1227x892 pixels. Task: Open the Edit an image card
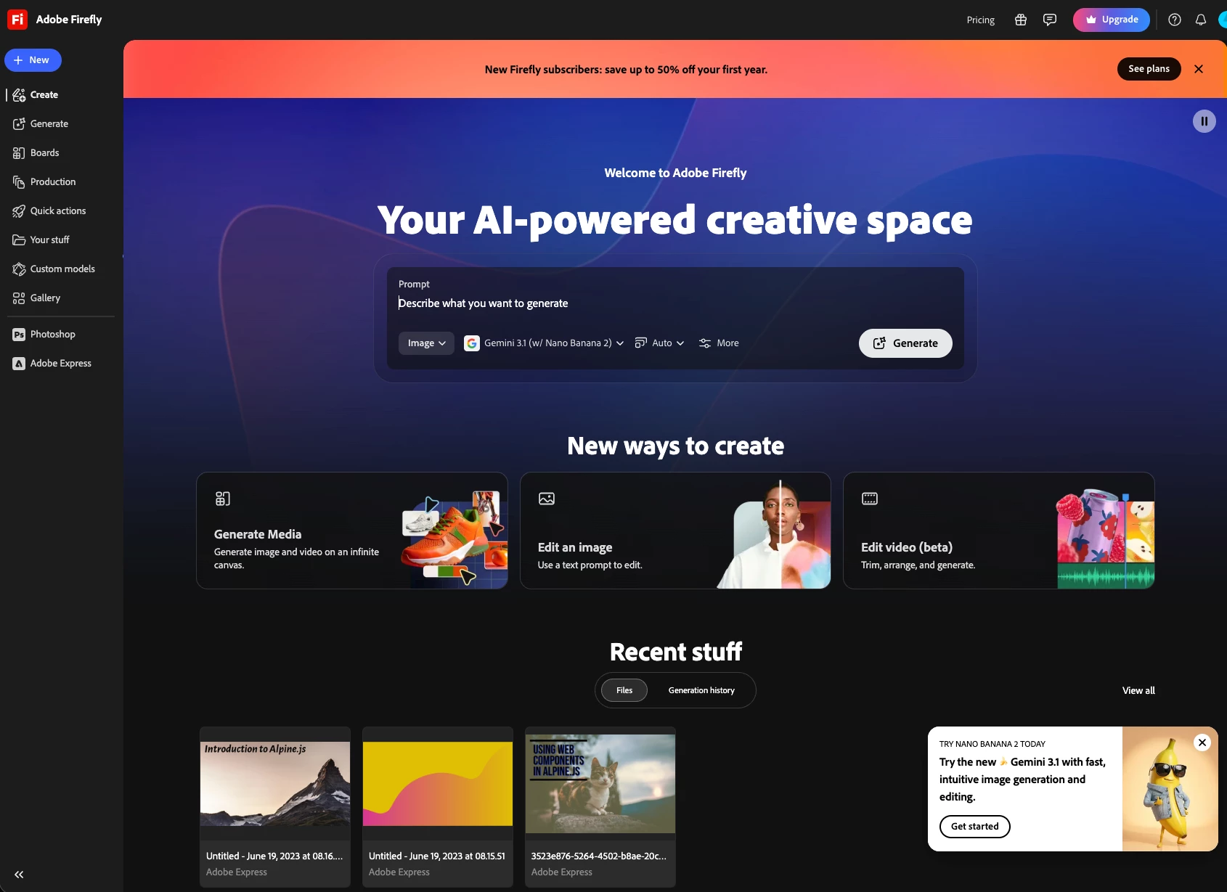(x=675, y=531)
